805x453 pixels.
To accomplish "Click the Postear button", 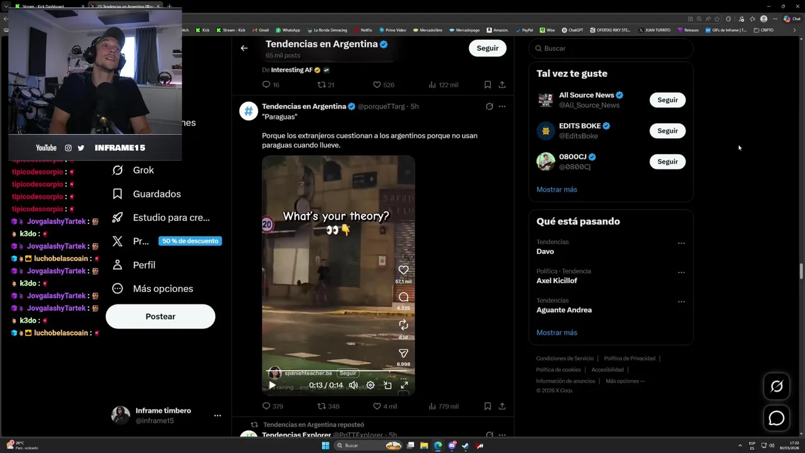I will tap(160, 316).
